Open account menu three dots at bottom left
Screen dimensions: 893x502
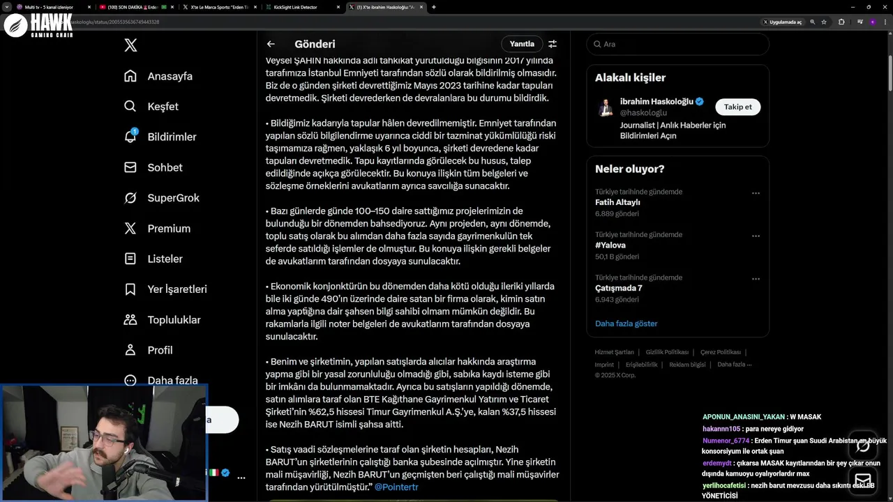(241, 478)
